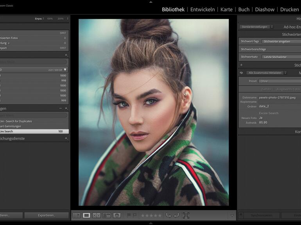
Task: Switch to Grid view in toolbar
Action: pyautogui.click(x=77, y=215)
